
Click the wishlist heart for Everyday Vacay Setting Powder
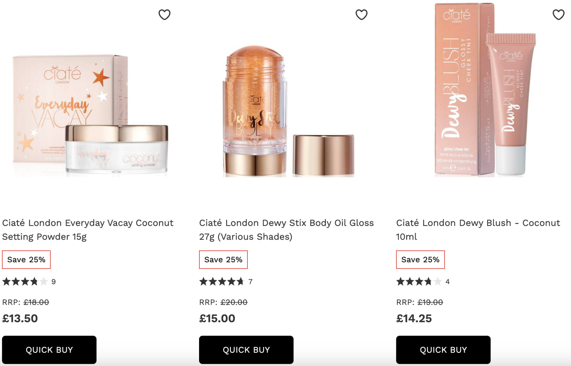pos(164,14)
